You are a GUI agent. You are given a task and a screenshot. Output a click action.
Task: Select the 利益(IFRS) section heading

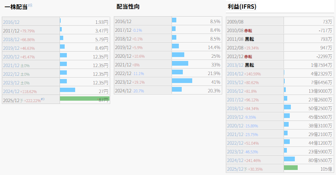click(x=242, y=6)
